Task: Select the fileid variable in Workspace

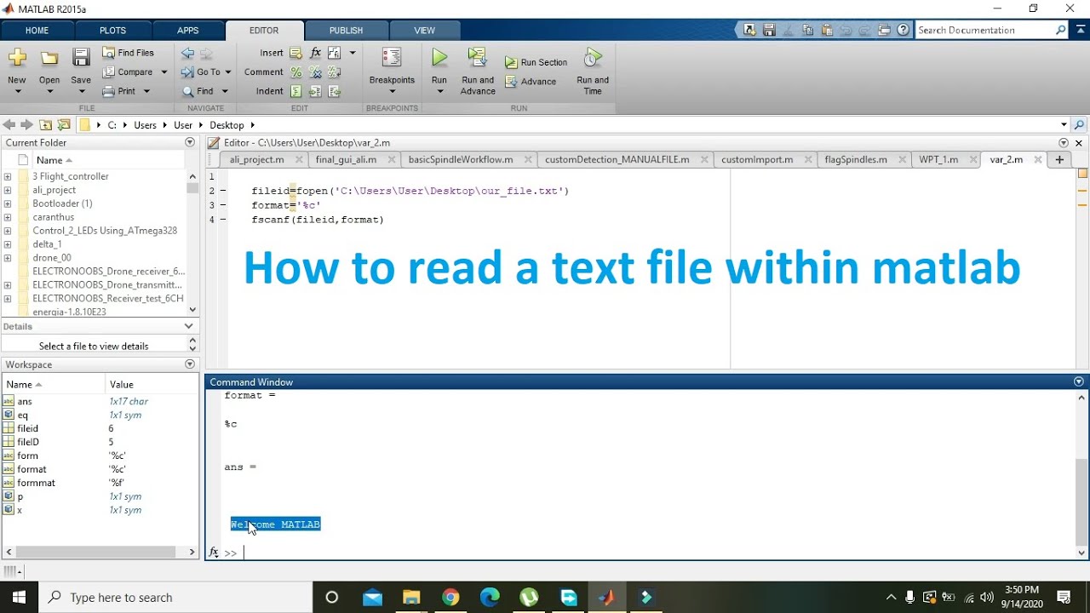Action: pos(28,428)
